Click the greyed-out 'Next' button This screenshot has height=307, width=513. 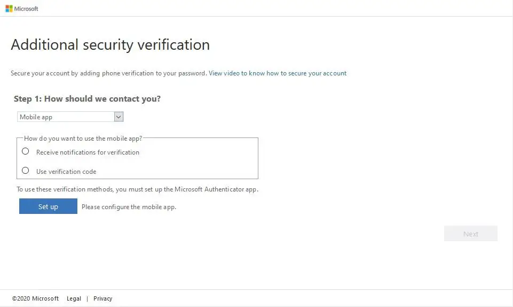coord(470,234)
